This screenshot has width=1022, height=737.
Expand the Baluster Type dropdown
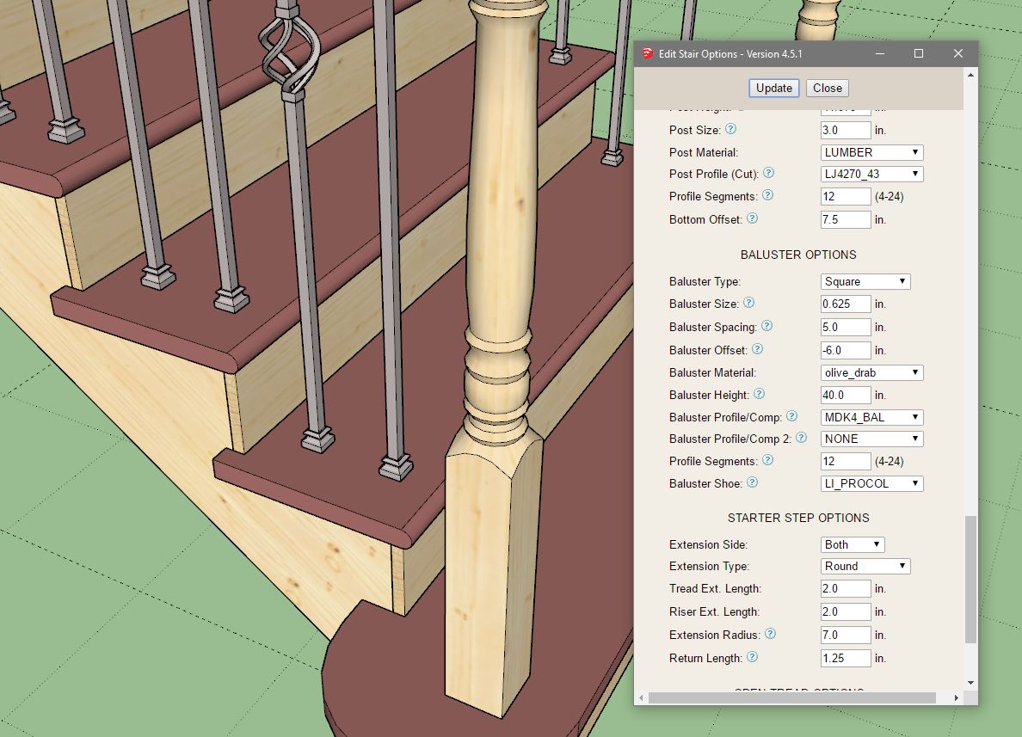[865, 281]
